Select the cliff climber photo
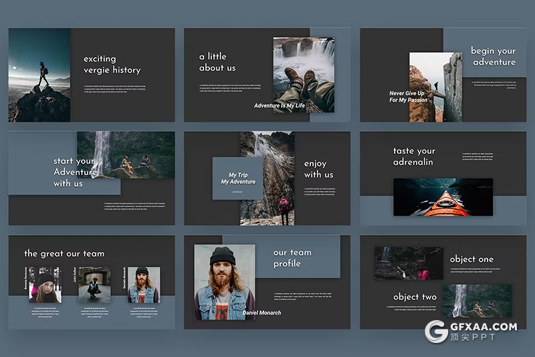Screen dimensions: 535x357 click(x=435, y=87)
